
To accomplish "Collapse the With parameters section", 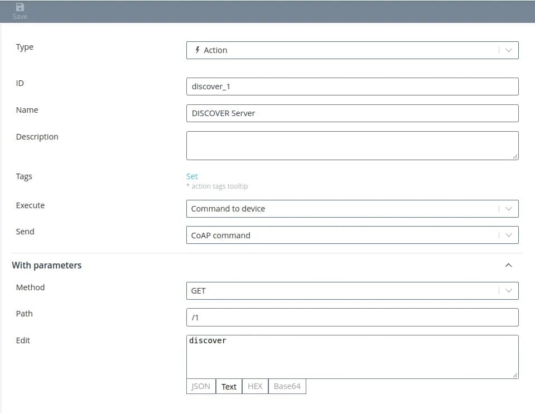I will point(508,265).
